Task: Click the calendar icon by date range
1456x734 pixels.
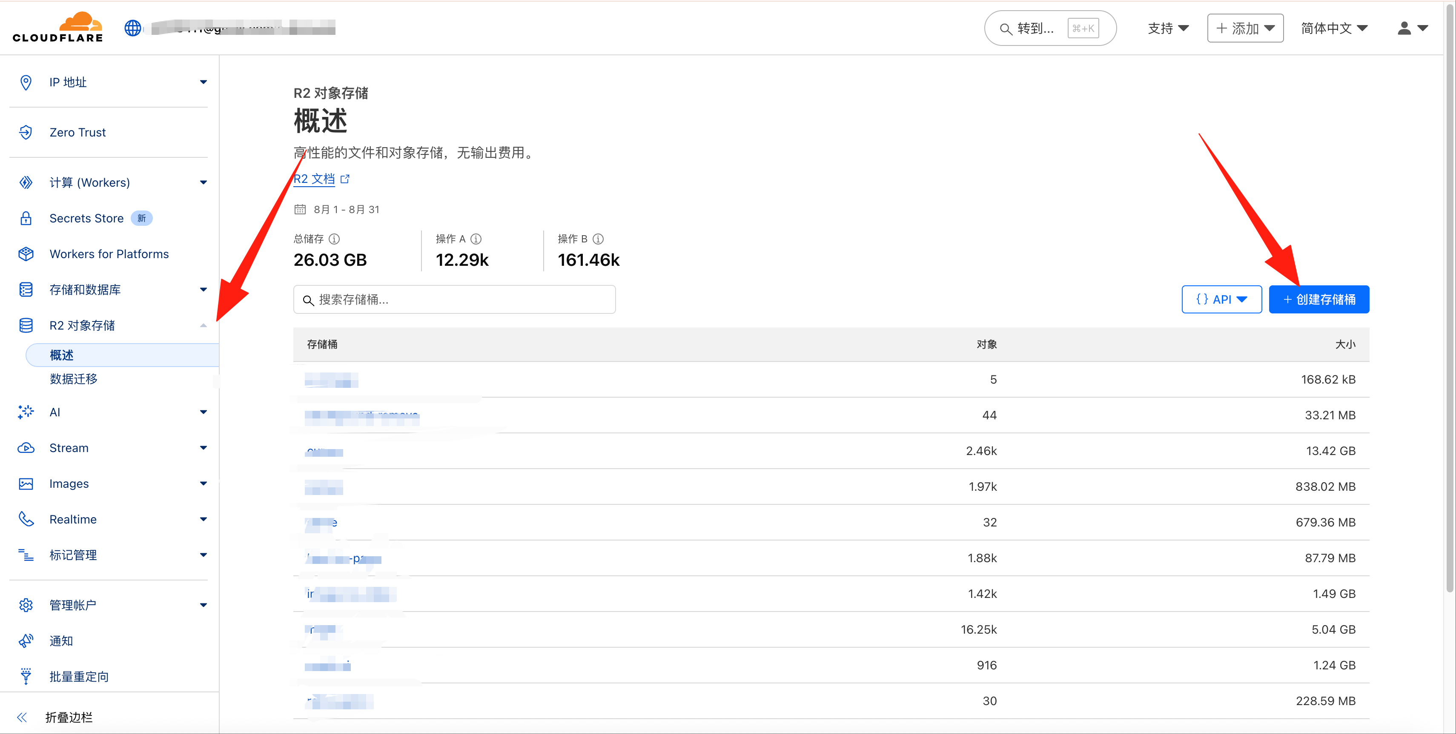Action: 300,210
